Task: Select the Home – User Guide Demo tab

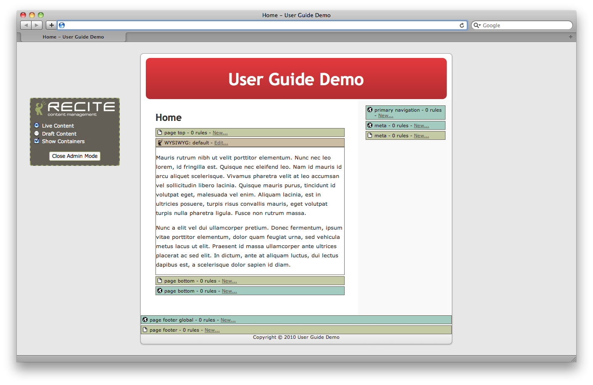Action: click(x=73, y=37)
